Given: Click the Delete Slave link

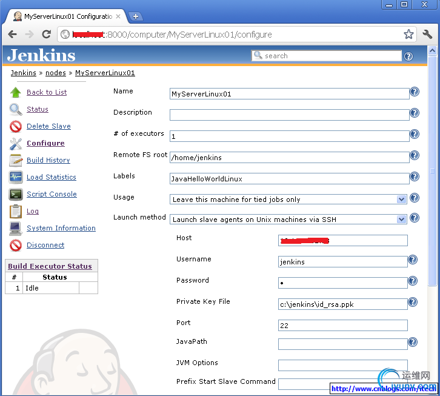Looking at the screenshot, I should point(48,126).
